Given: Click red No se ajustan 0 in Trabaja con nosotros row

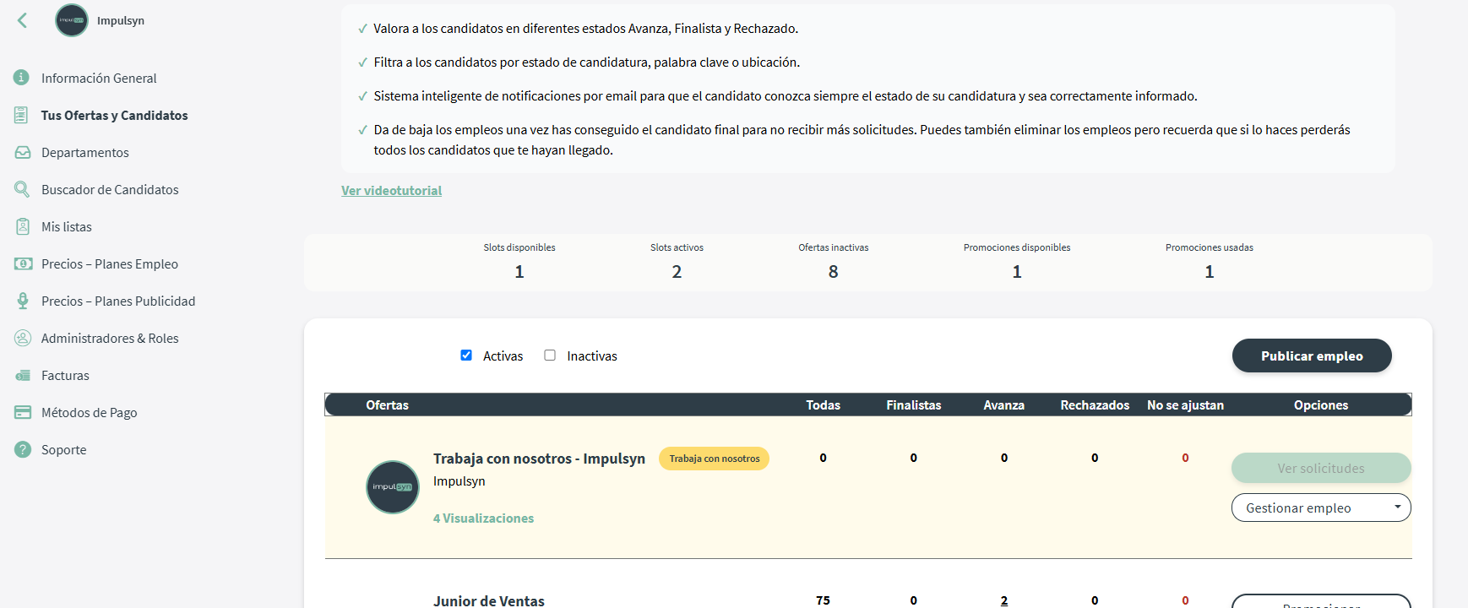Looking at the screenshot, I should click(x=1185, y=458).
